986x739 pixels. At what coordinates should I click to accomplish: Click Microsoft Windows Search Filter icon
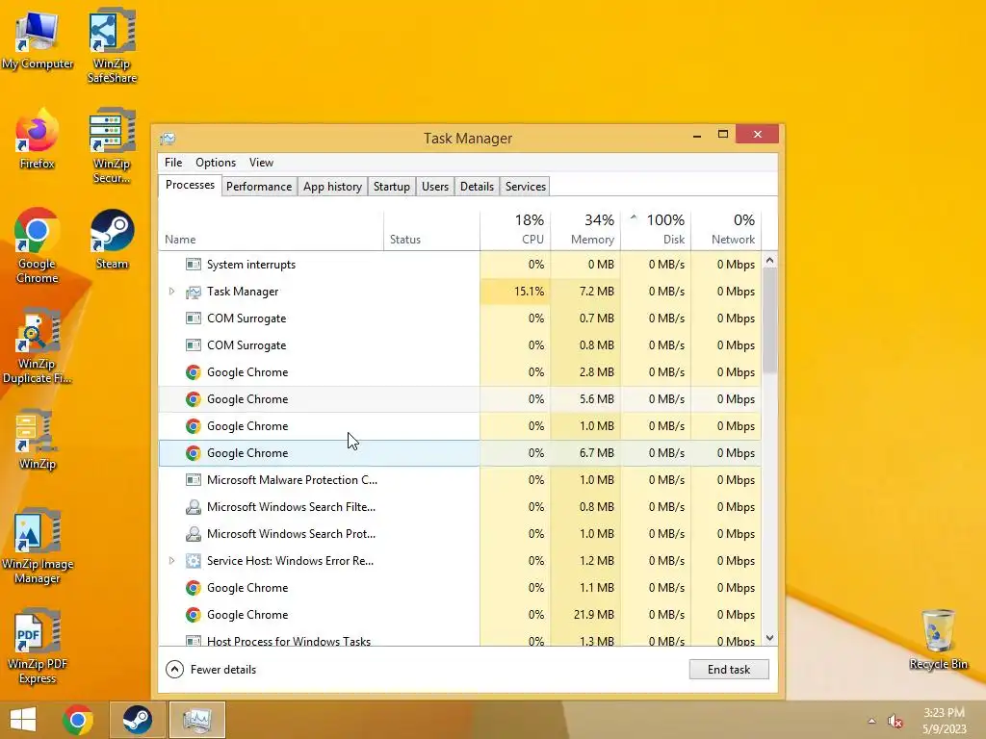(x=193, y=507)
